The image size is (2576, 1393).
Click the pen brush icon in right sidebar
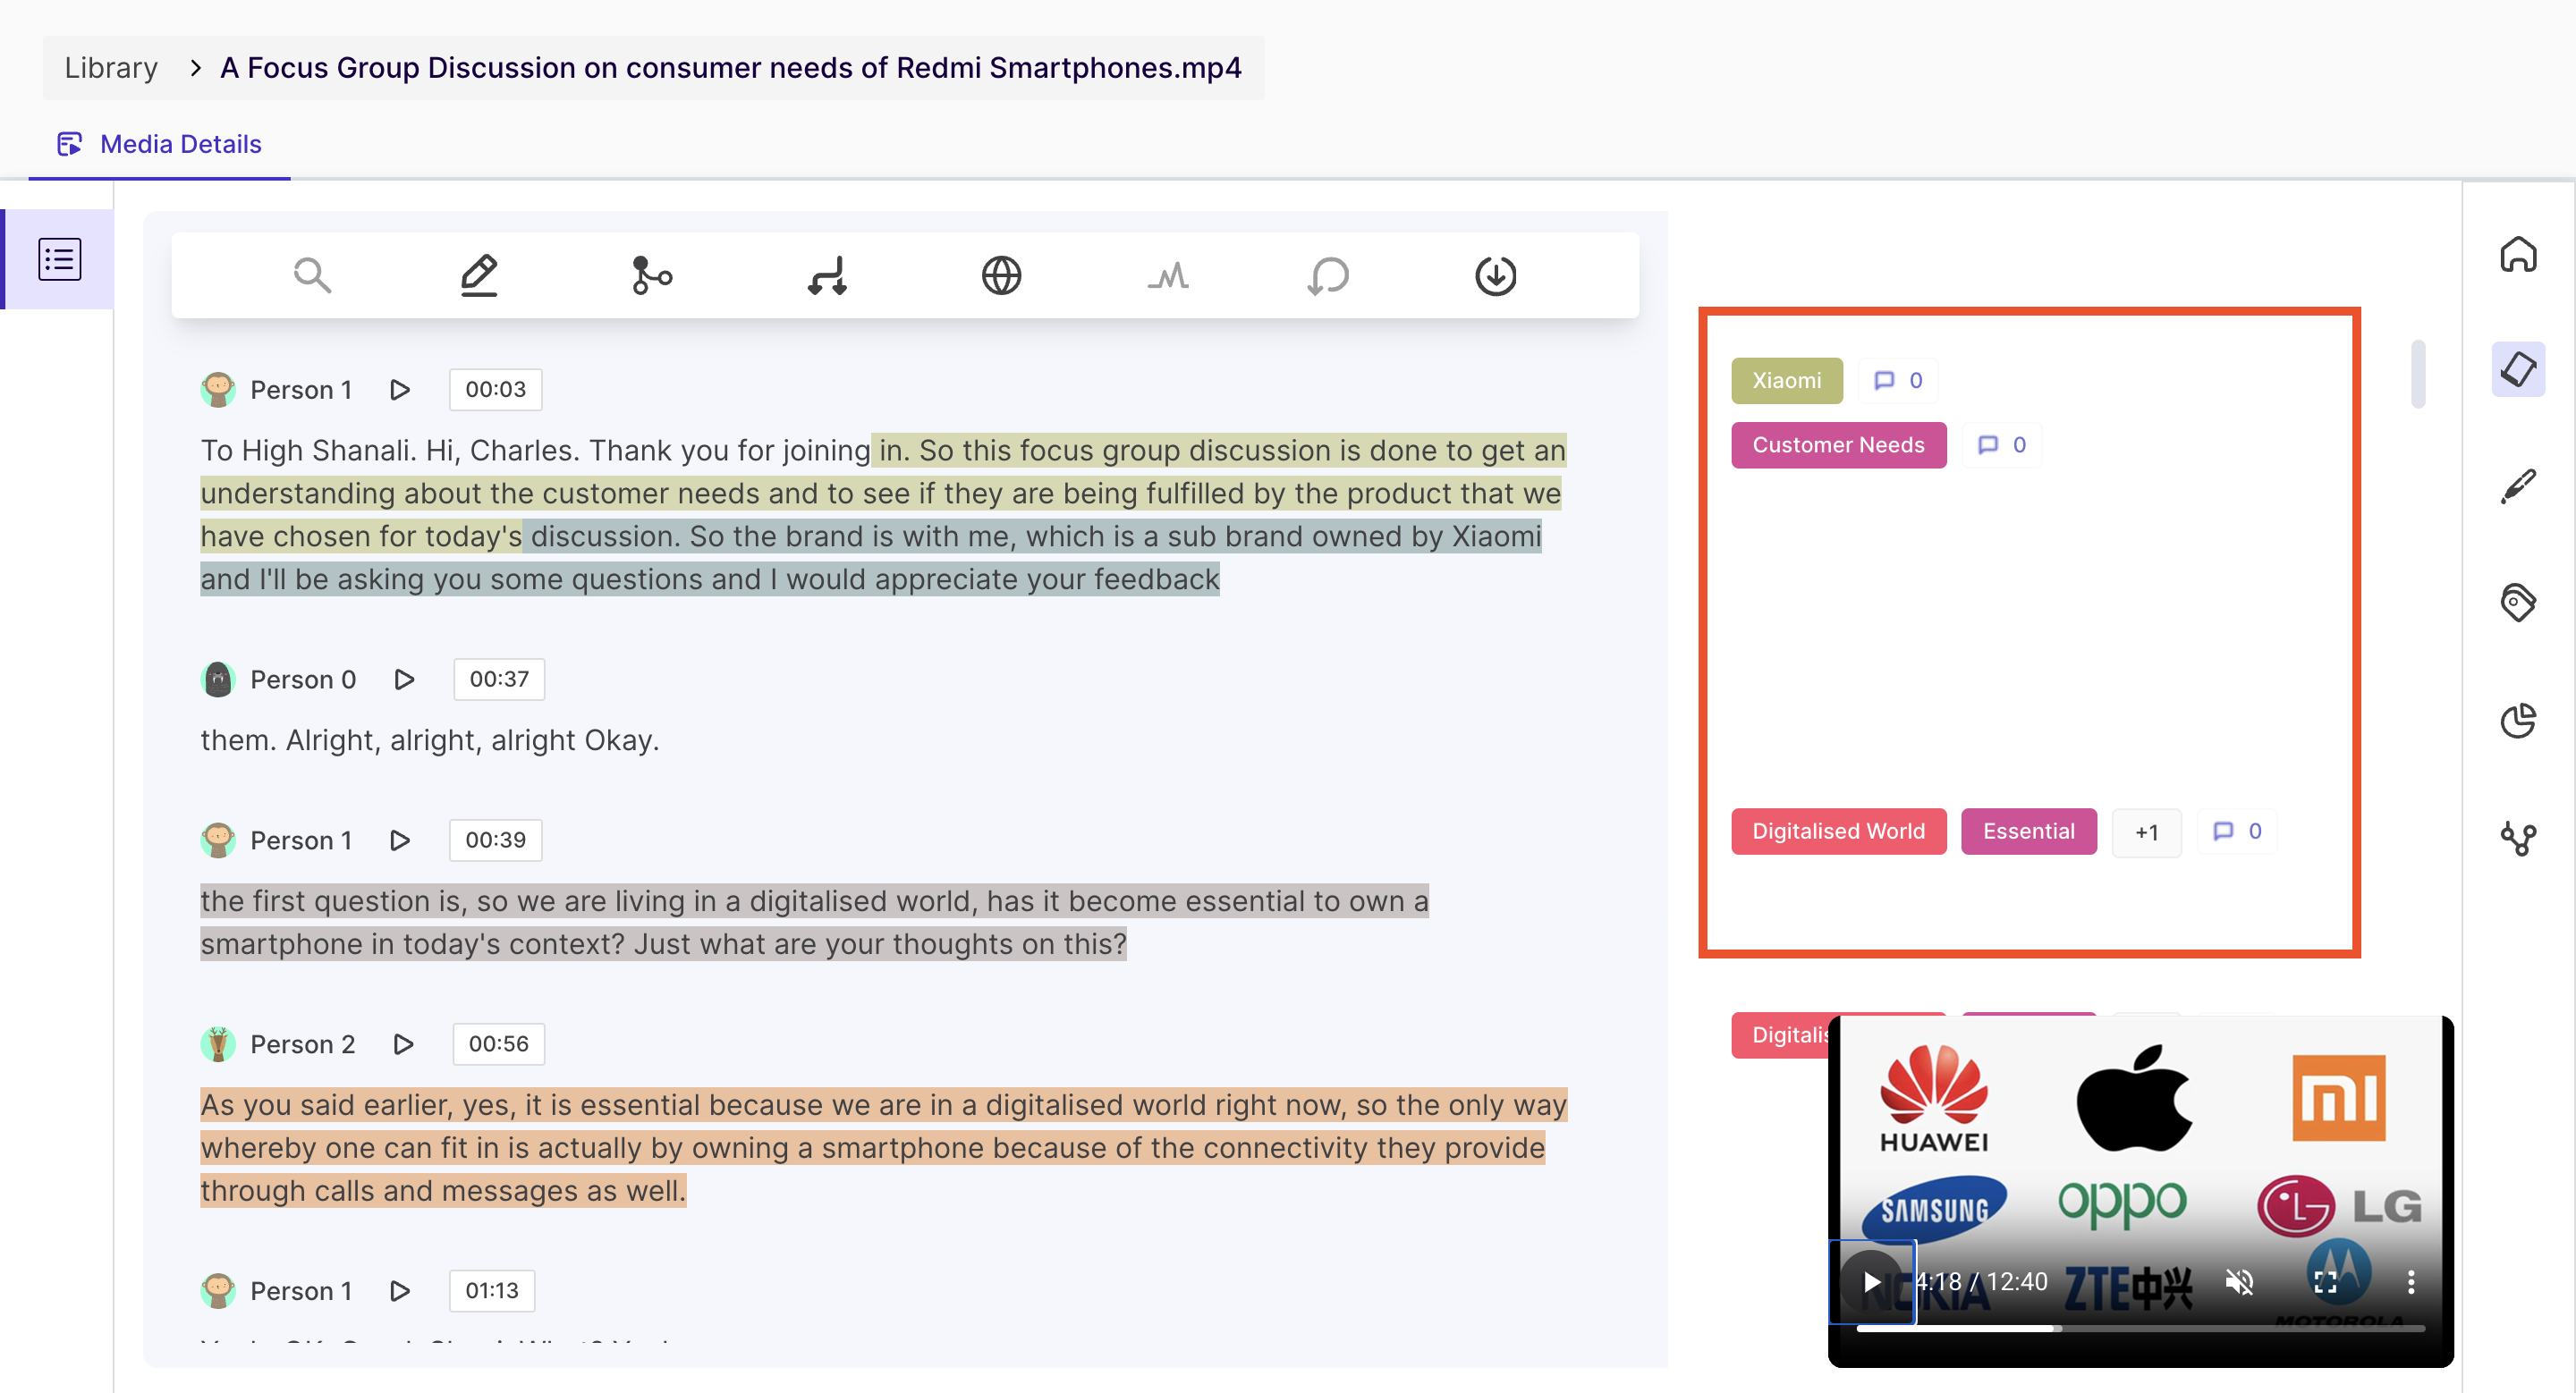pyautogui.click(x=2518, y=485)
